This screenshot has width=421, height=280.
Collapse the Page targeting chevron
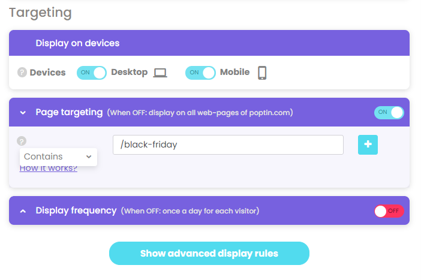click(x=23, y=113)
